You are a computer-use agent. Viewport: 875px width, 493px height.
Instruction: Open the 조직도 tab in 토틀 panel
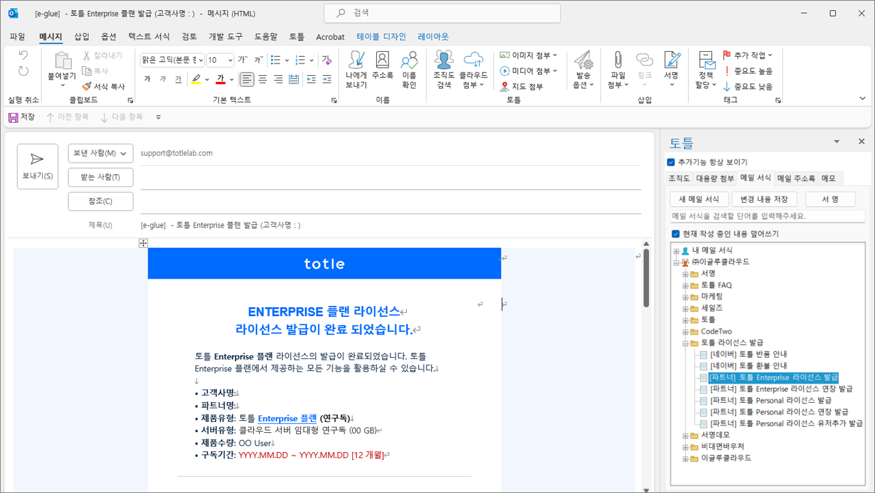point(679,178)
